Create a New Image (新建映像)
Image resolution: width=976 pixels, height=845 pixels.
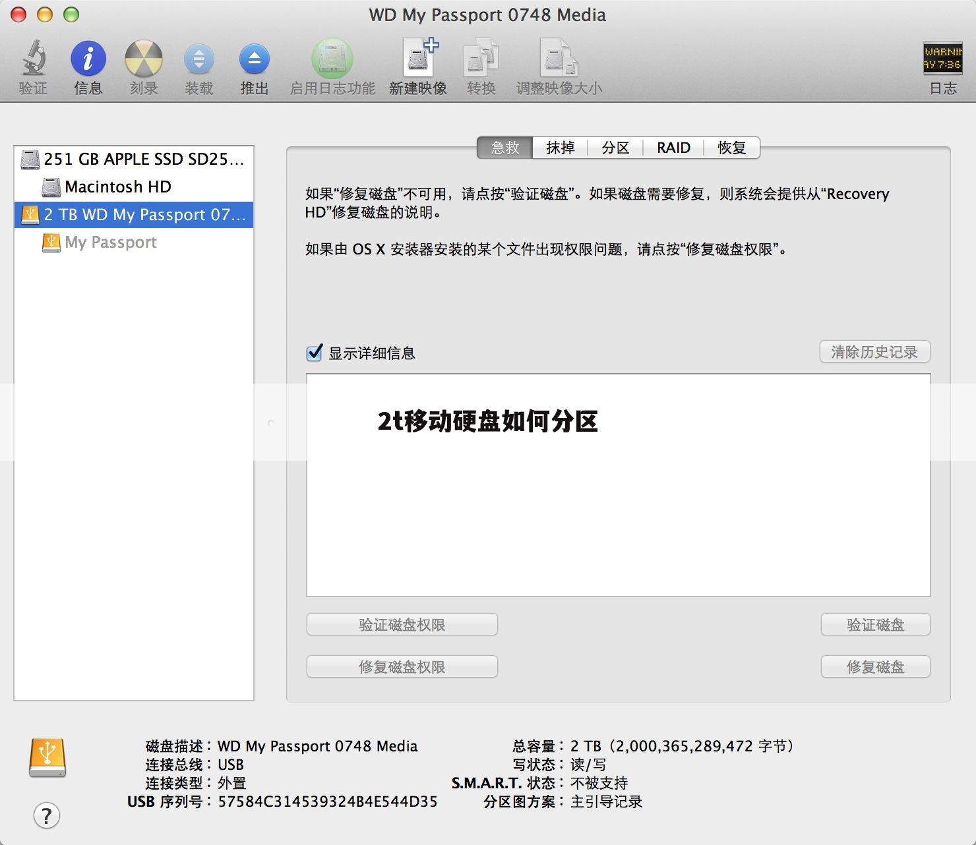418,59
